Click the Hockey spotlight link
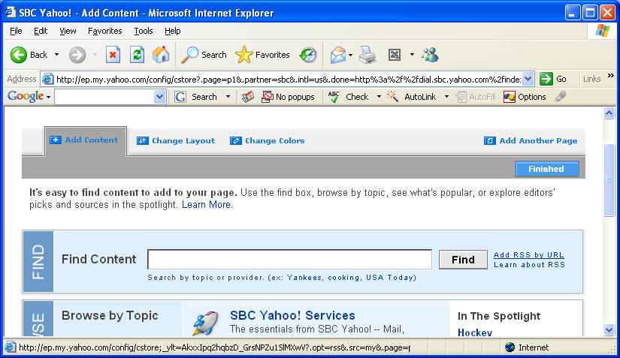This screenshot has width=620, height=358. pos(475,332)
